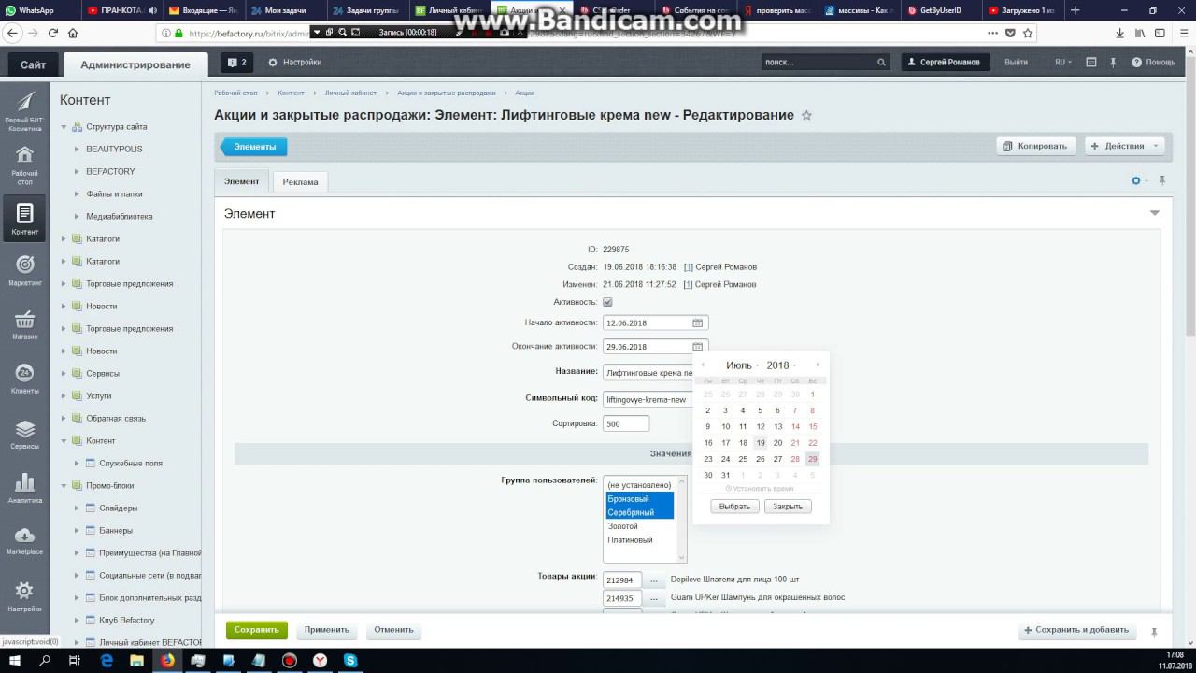Pick day 29 in the calendar
Screen dimensions: 1196x673
tap(812, 459)
